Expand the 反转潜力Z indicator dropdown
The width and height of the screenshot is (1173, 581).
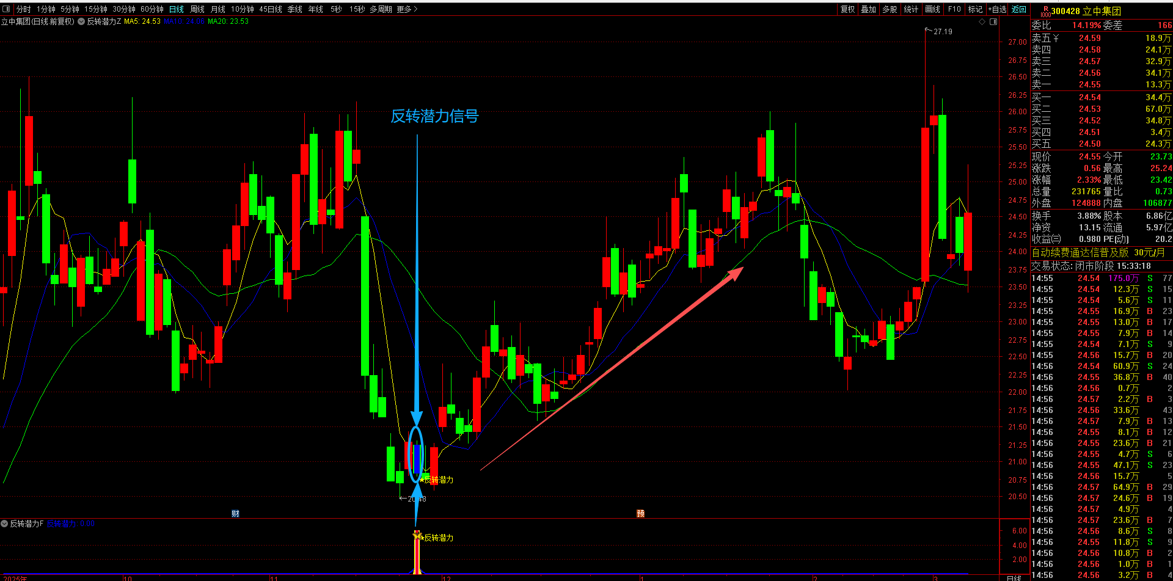pyautogui.click(x=81, y=21)
